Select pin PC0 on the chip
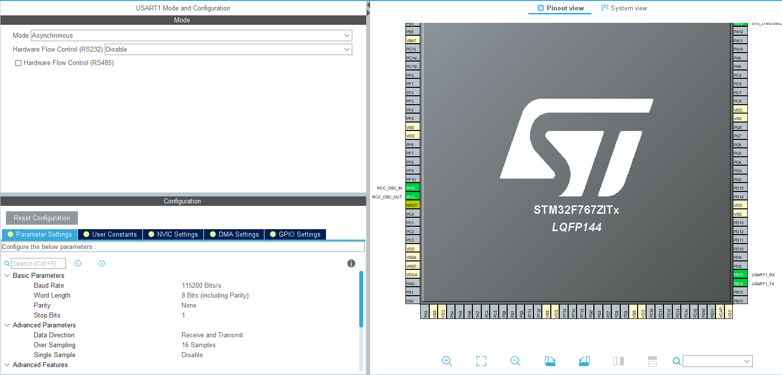This screenshot has height=375, width=782. pos(413,214)
